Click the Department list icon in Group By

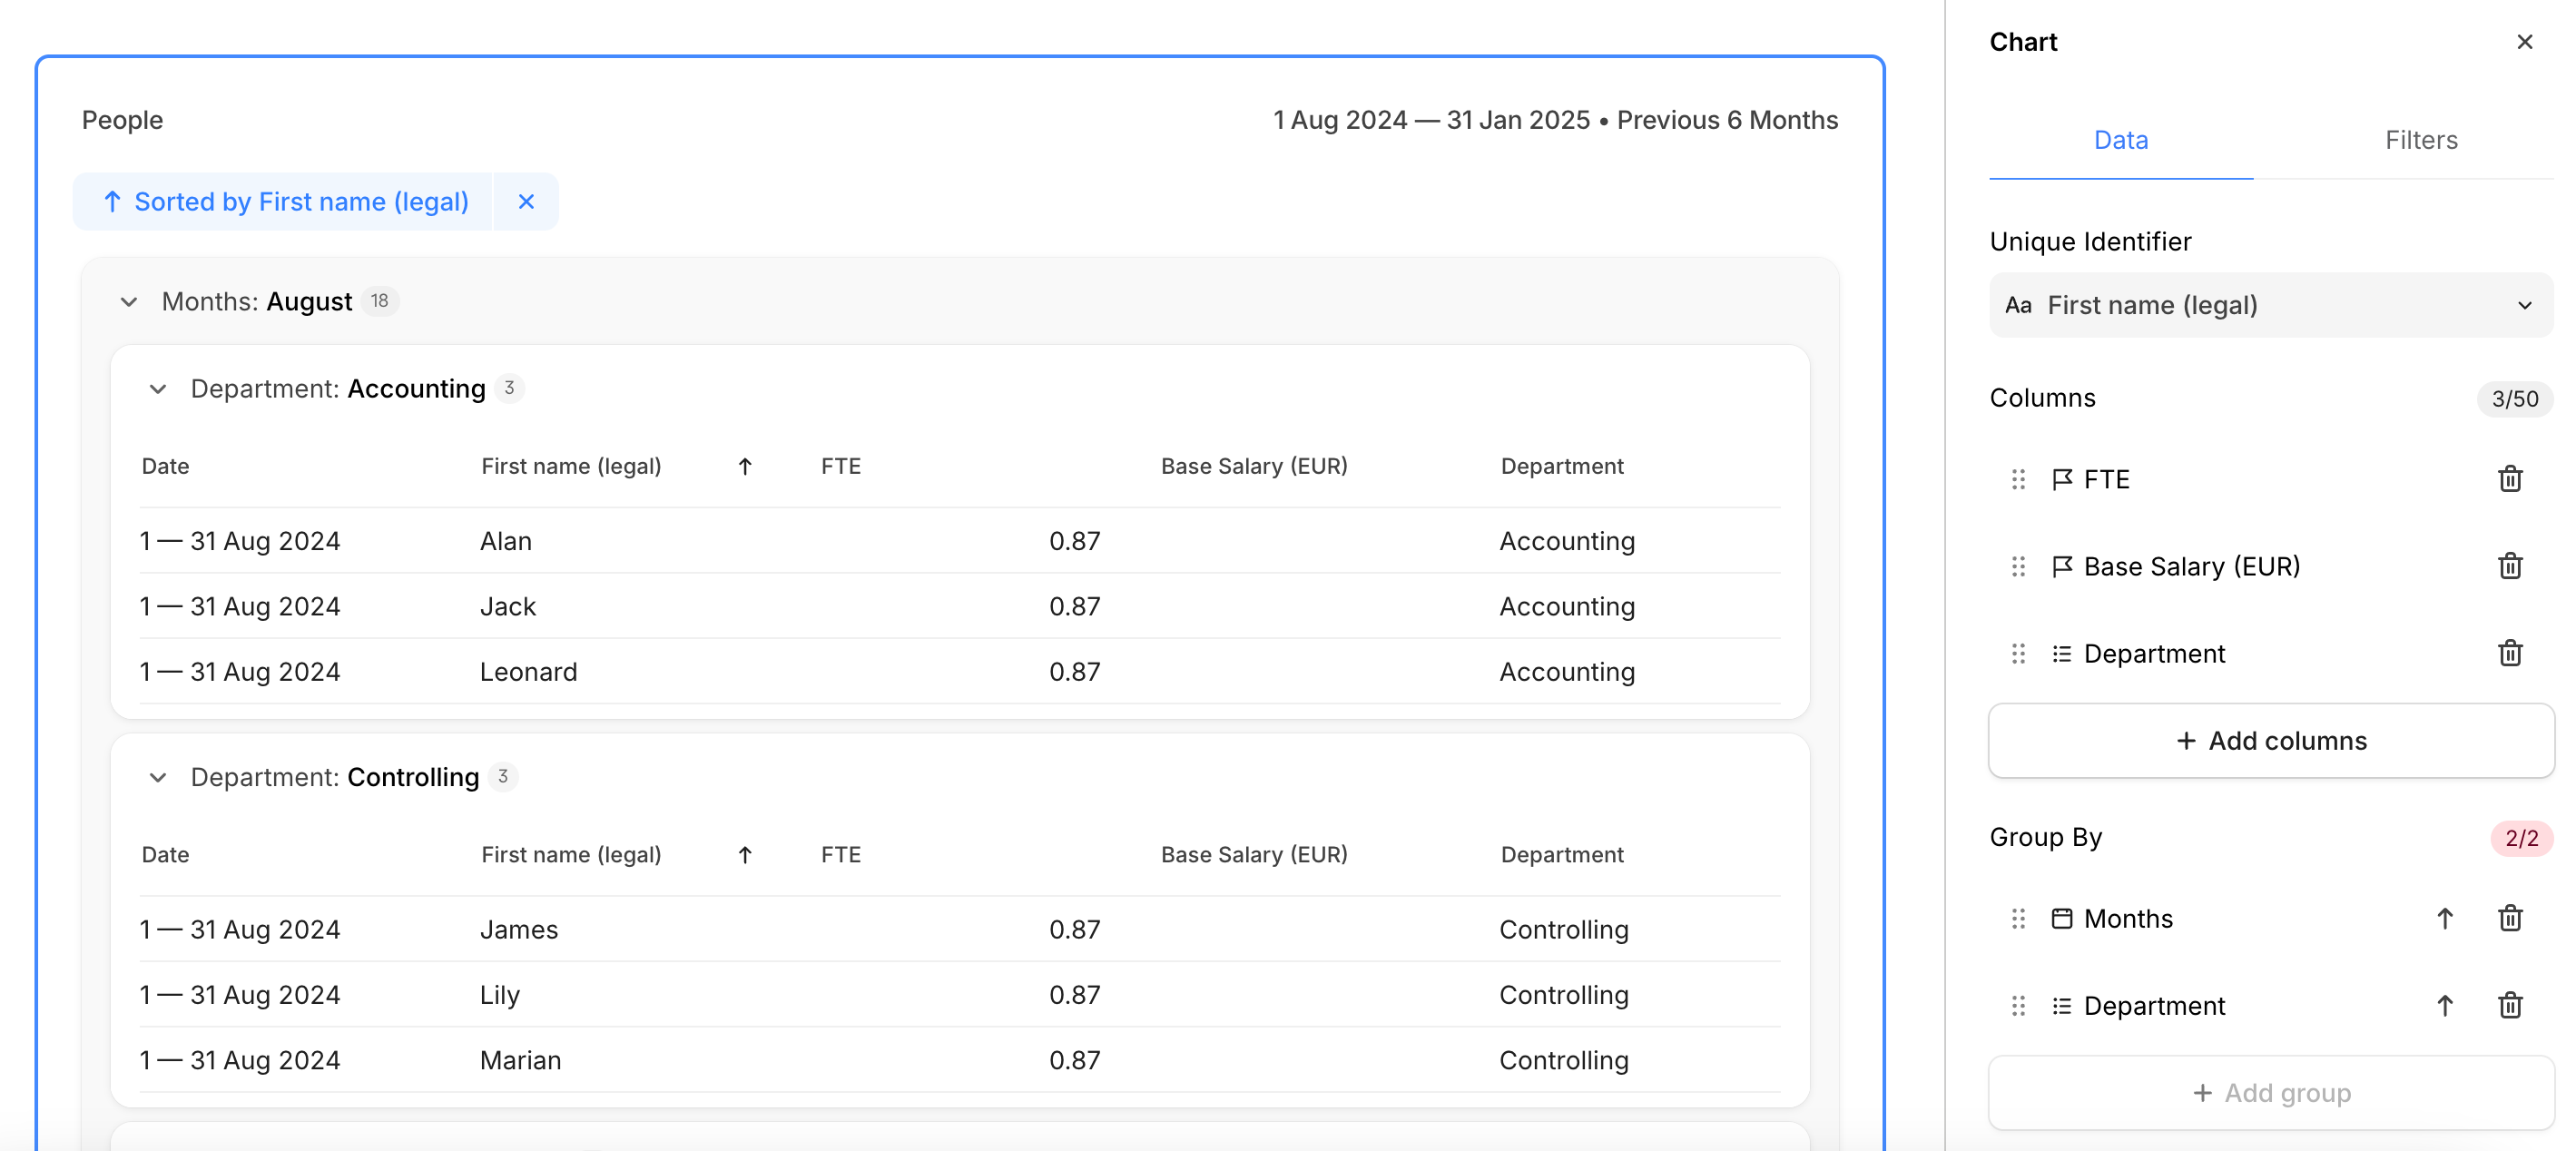(x=2061, y=1005)
